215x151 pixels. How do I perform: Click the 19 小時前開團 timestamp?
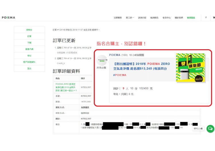[136, 55]
